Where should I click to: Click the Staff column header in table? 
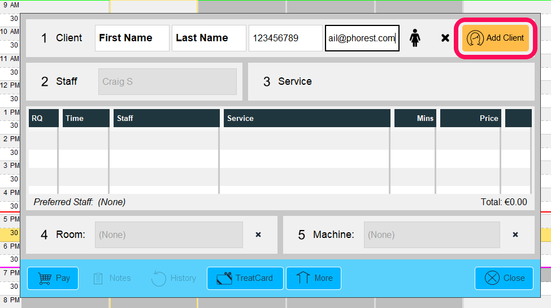[x=167, y=118]
